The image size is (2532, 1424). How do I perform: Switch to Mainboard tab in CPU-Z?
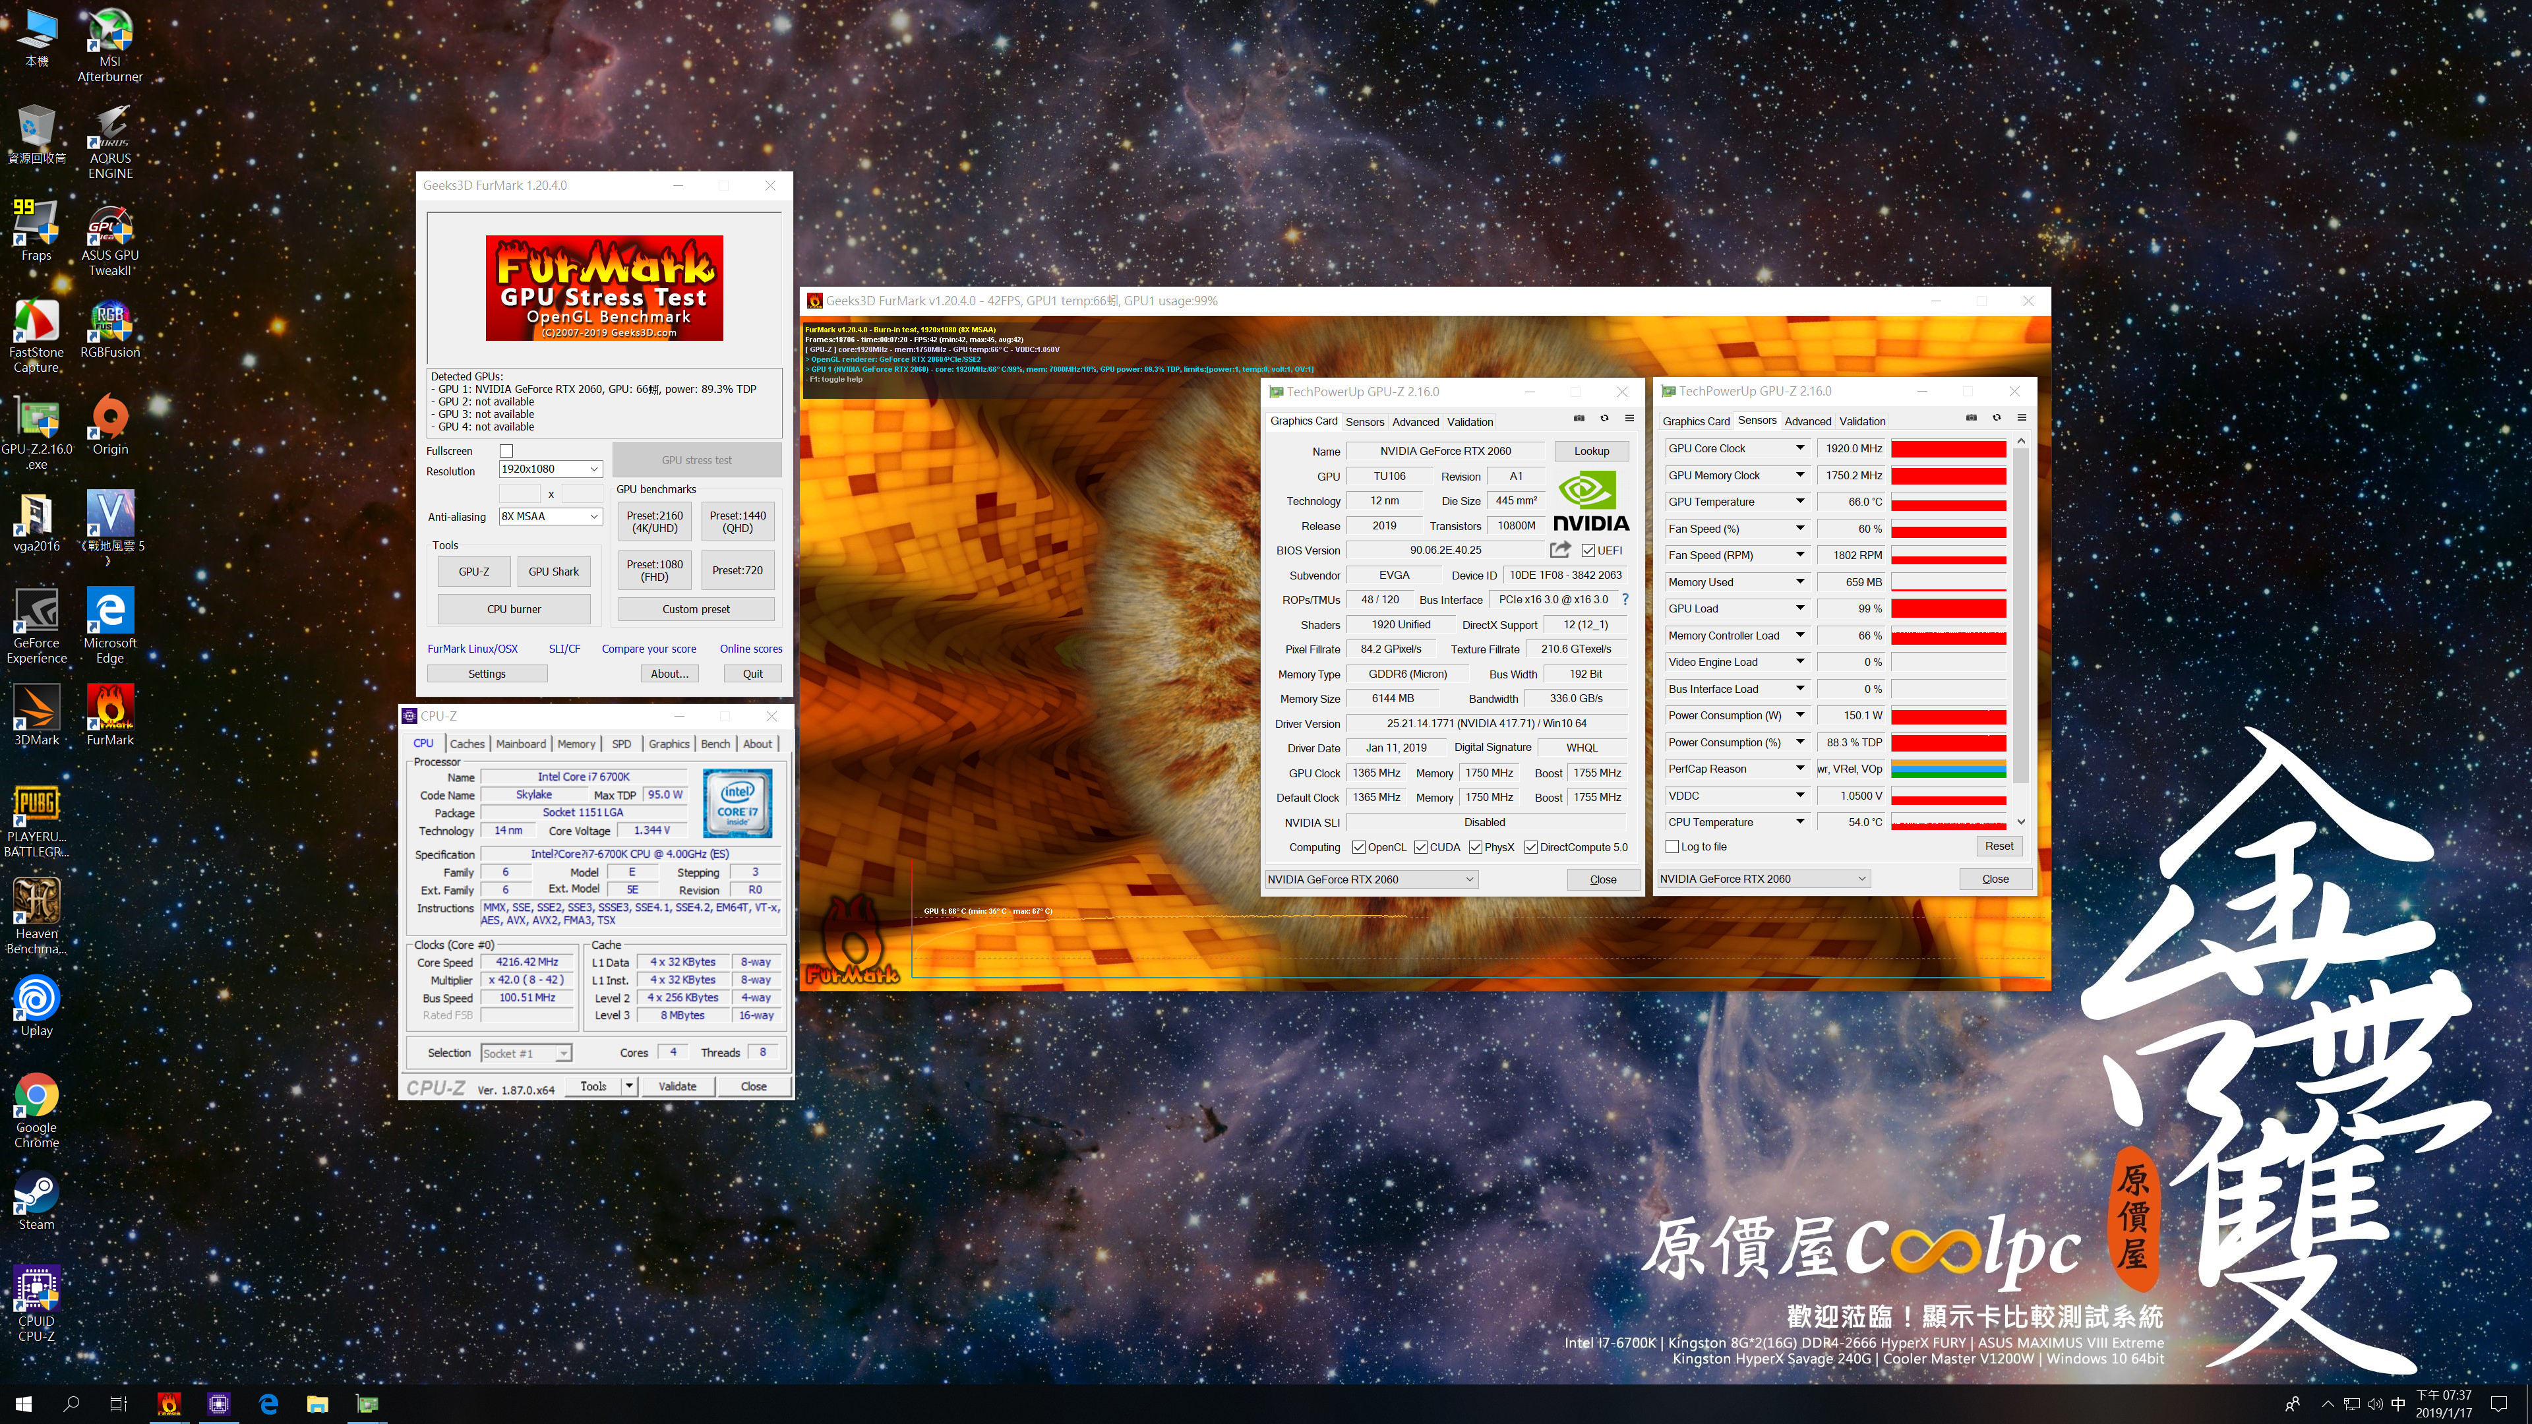coord(521,744)
